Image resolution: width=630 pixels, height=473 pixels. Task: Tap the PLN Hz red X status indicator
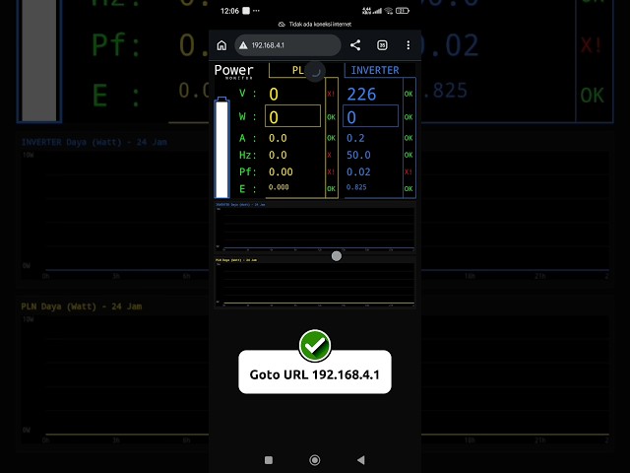point(329,155)
